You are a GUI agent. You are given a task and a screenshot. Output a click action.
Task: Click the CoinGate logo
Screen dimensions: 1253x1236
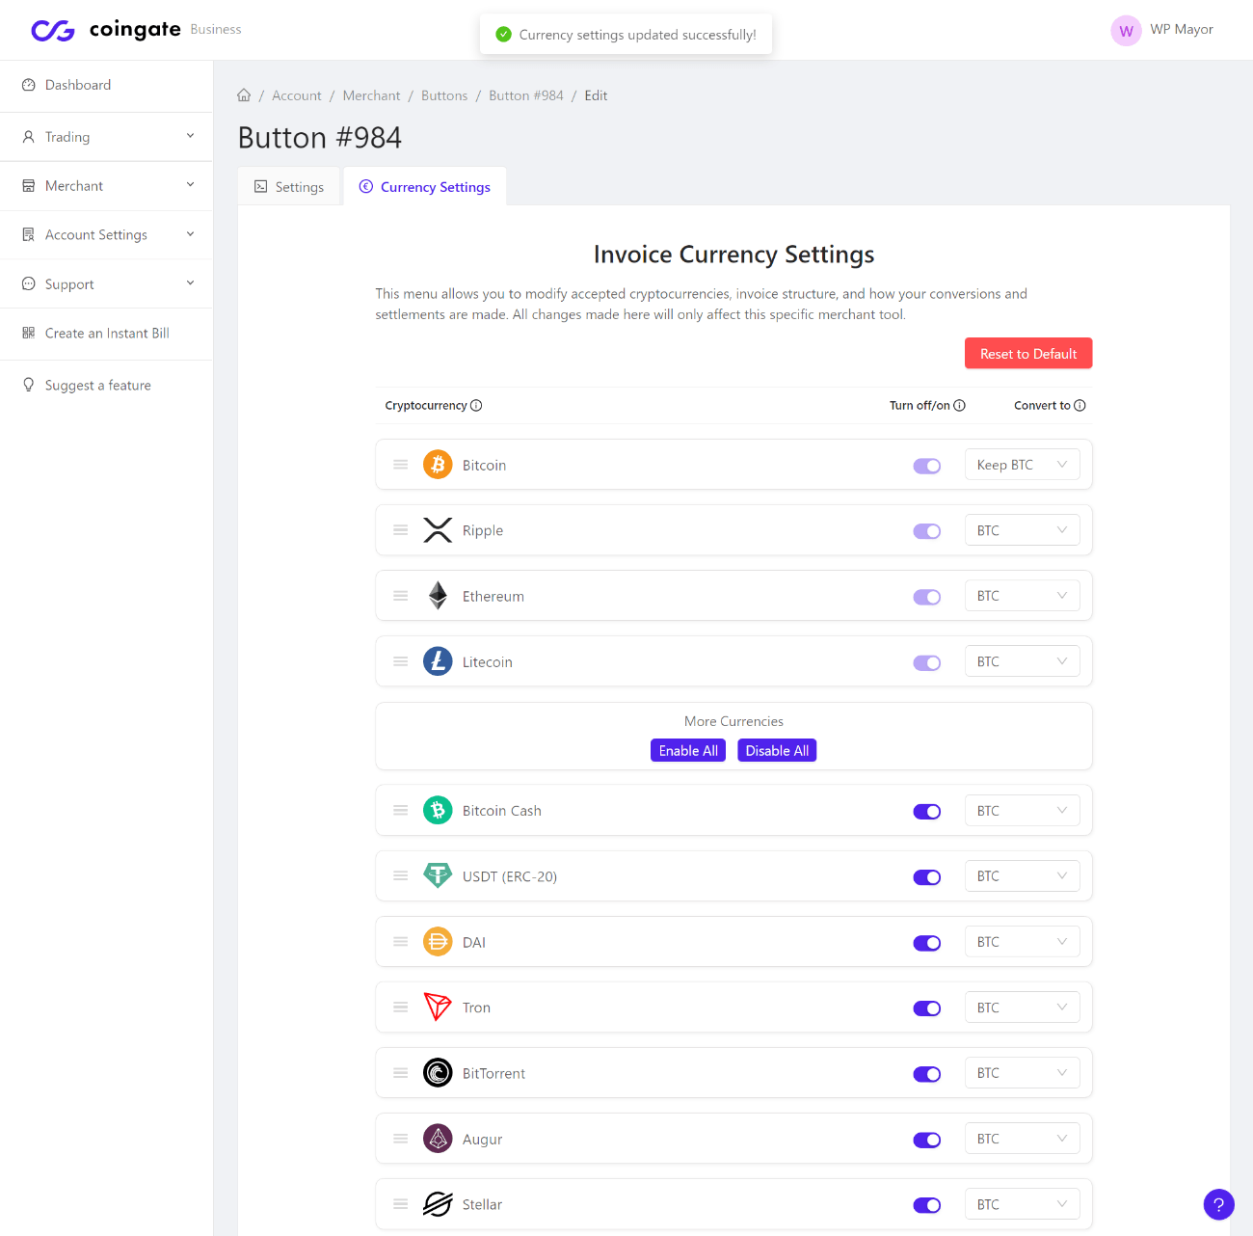click(106, 30)
